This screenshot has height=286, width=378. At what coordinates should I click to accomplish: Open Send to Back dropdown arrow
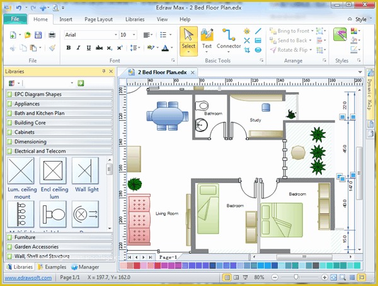310,40
